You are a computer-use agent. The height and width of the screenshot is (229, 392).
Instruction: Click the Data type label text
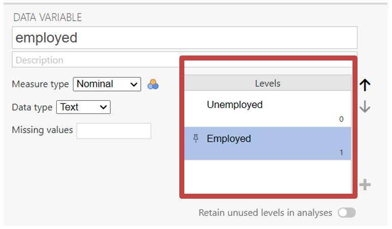tap(32, 107)
